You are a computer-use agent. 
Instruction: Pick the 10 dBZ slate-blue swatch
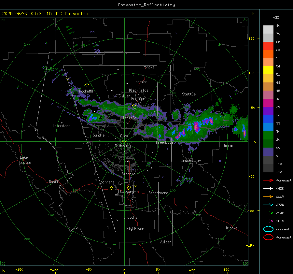click(x=268, y=152)
